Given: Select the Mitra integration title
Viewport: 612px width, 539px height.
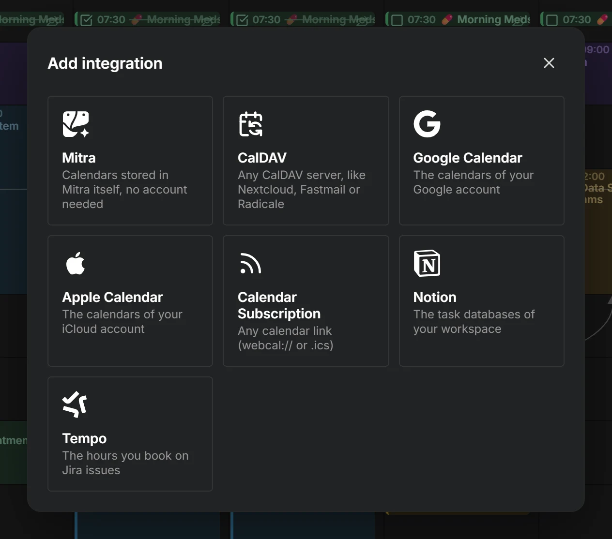Looking at the screenshot, I should point(79,158).
